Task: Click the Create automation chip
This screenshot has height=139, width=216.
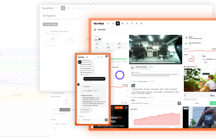Action: (87, 68)
